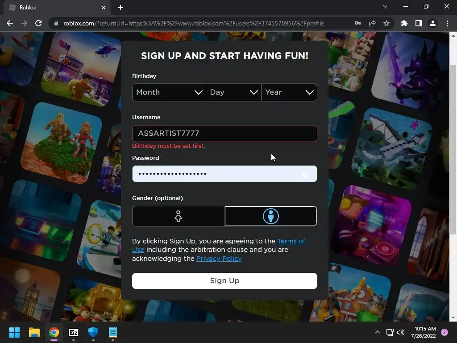Toggle password visibility eye icon

[305, 175]
